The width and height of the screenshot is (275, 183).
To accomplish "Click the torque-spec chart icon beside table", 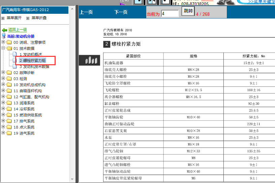I will click(x=89, y=60).
